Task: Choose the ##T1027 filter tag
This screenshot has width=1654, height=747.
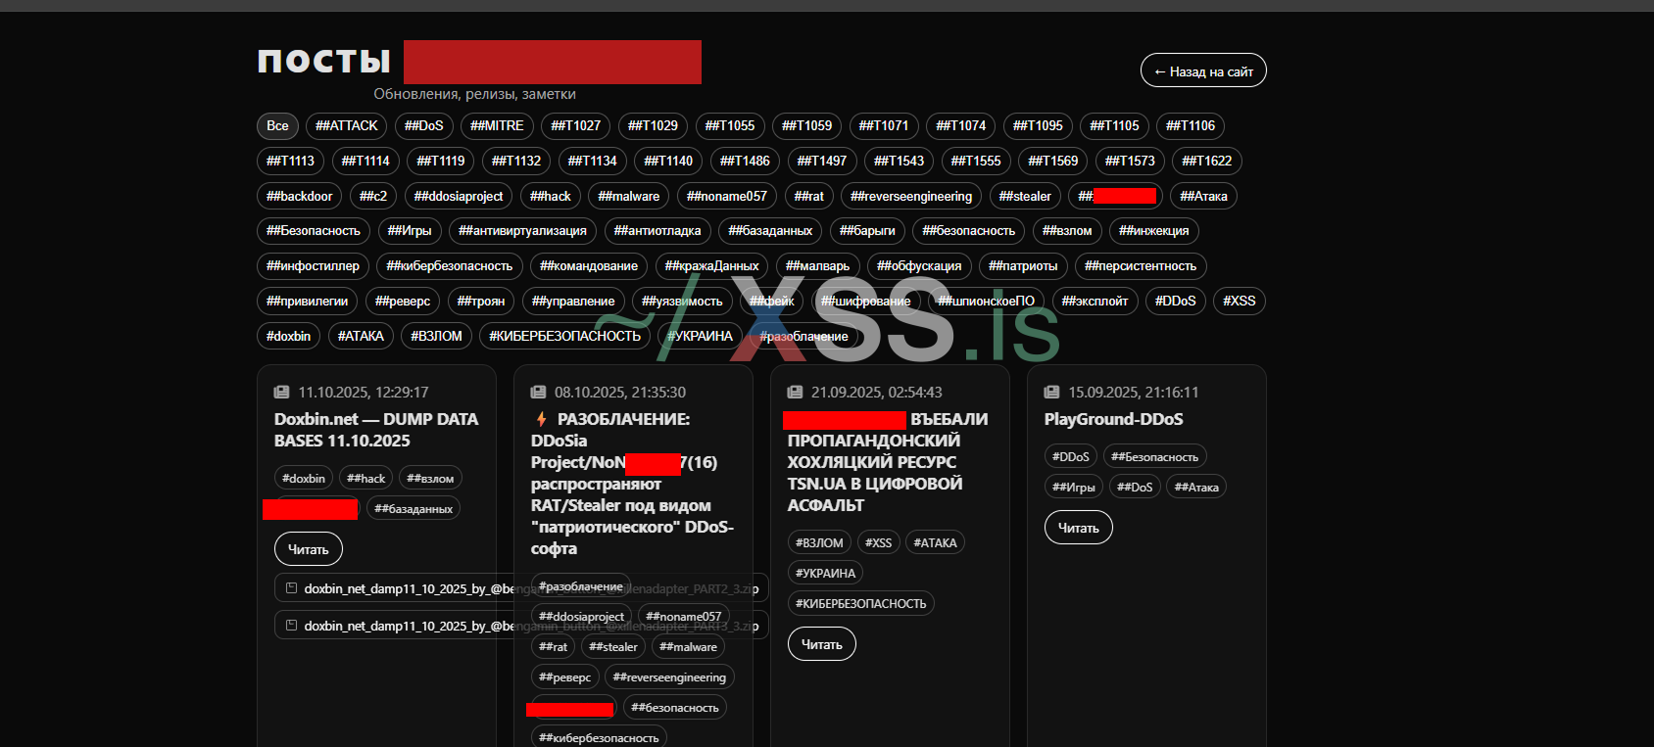Action: 576,125
